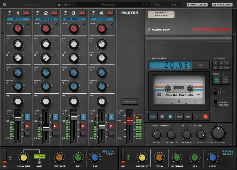Arm track 2 for recording

(x=54, y=13)
